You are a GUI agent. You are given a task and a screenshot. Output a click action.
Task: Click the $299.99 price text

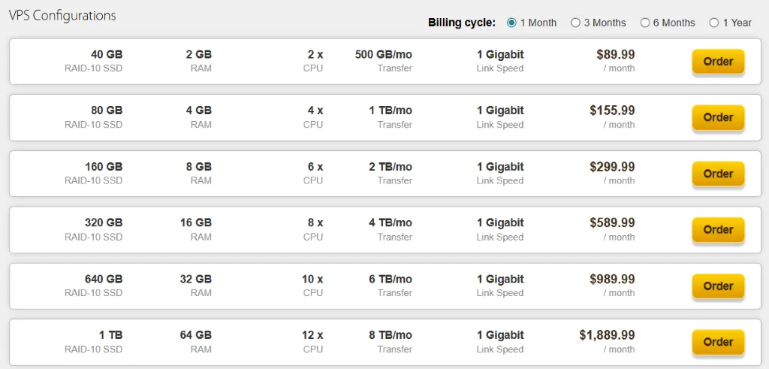click(612, 167)
